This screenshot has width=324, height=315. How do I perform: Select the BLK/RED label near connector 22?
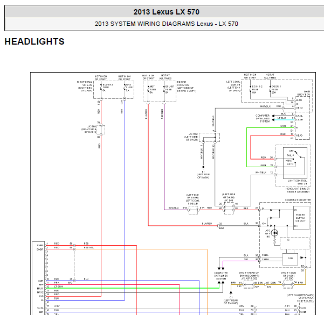click(x=206, y=224)
